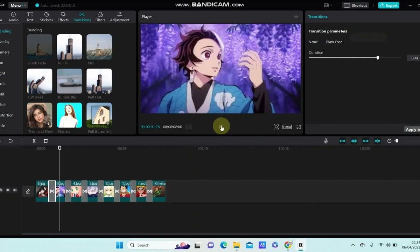This screenshot has width=420, height=252.
Task: Click the Search box on the taskbar
Action: (x=159, y=245)
